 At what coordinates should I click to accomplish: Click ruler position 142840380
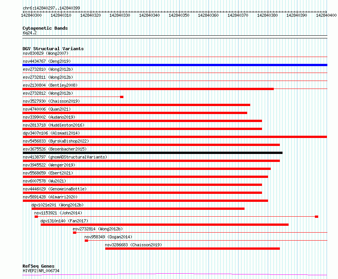(x=267, y=15)
